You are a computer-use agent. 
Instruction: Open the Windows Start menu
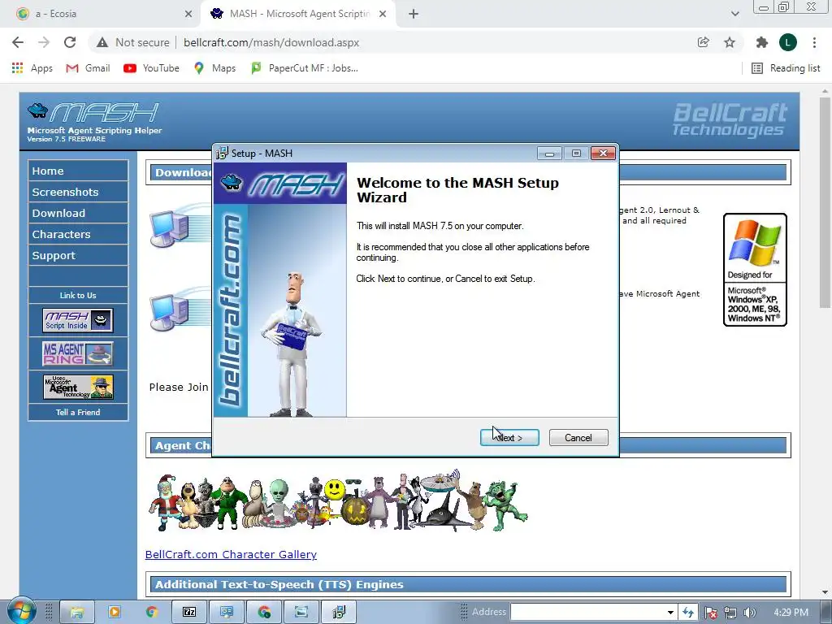20,611
